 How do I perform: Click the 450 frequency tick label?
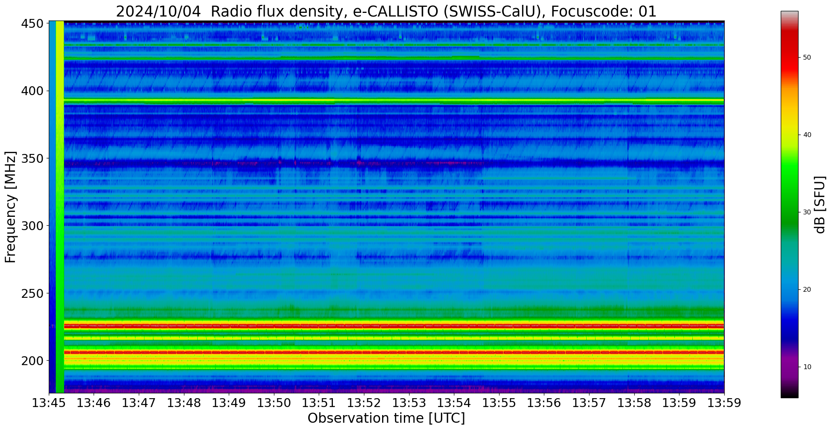tap(32, 24)
